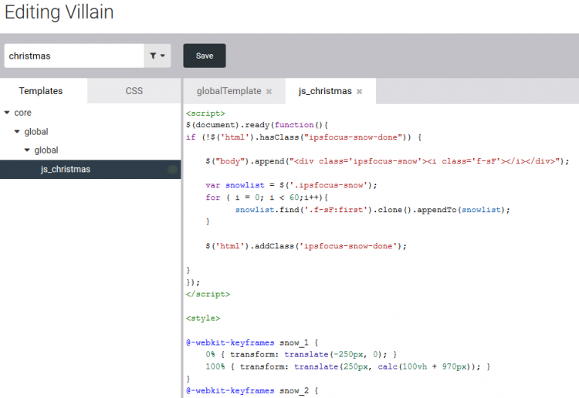The height and width of the screenshot is (398, 579).
Task: Click the Editing Villain page heading
Action: click(x=59, y=12)
